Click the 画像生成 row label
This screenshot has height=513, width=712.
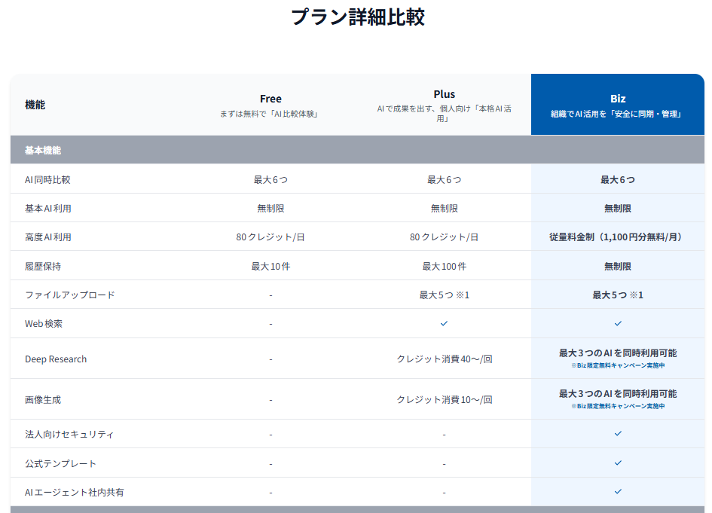pos(43,399)
